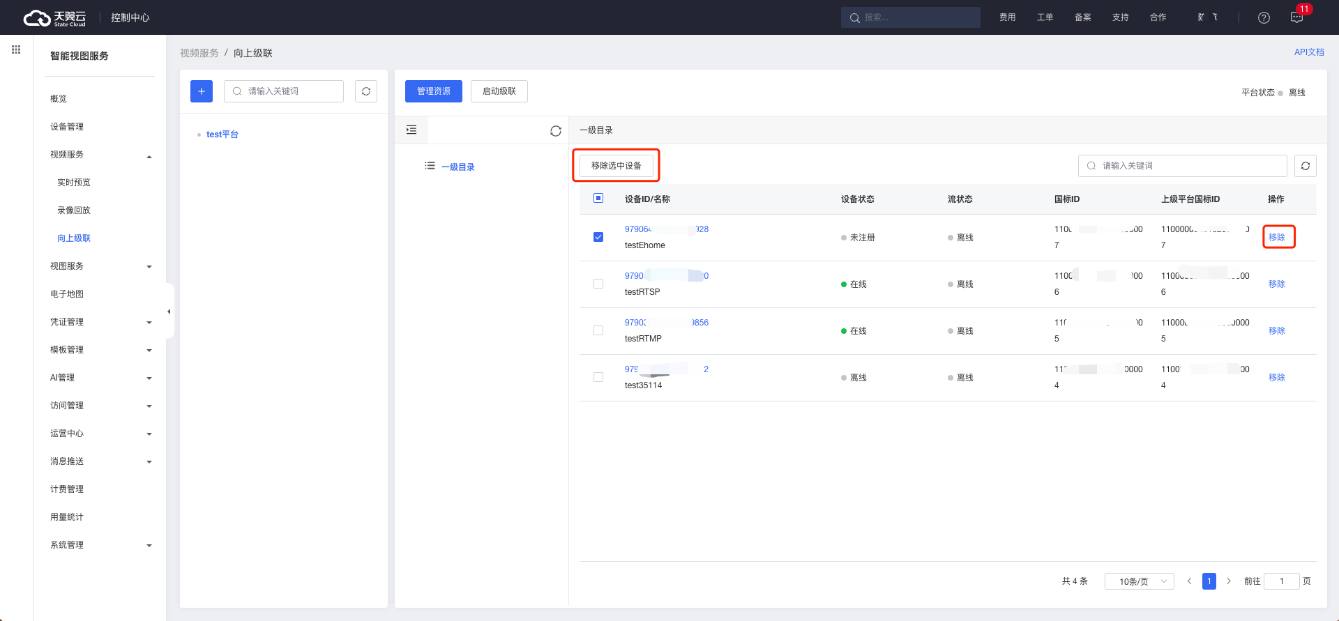Select test平台 in the platform list

coord(222,135)
